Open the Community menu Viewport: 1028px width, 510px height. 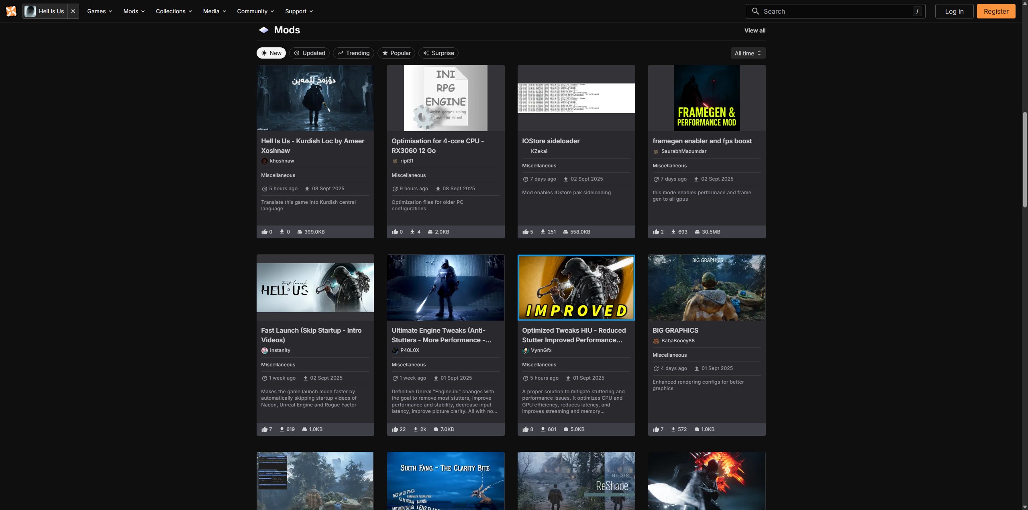pyautogui.click(x=255, y=11)
